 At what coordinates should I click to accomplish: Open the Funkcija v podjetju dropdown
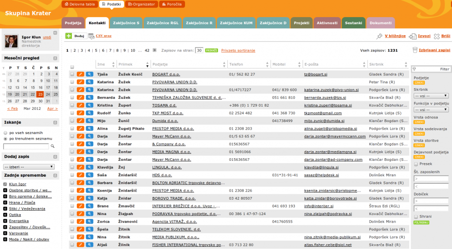(431, 110)
